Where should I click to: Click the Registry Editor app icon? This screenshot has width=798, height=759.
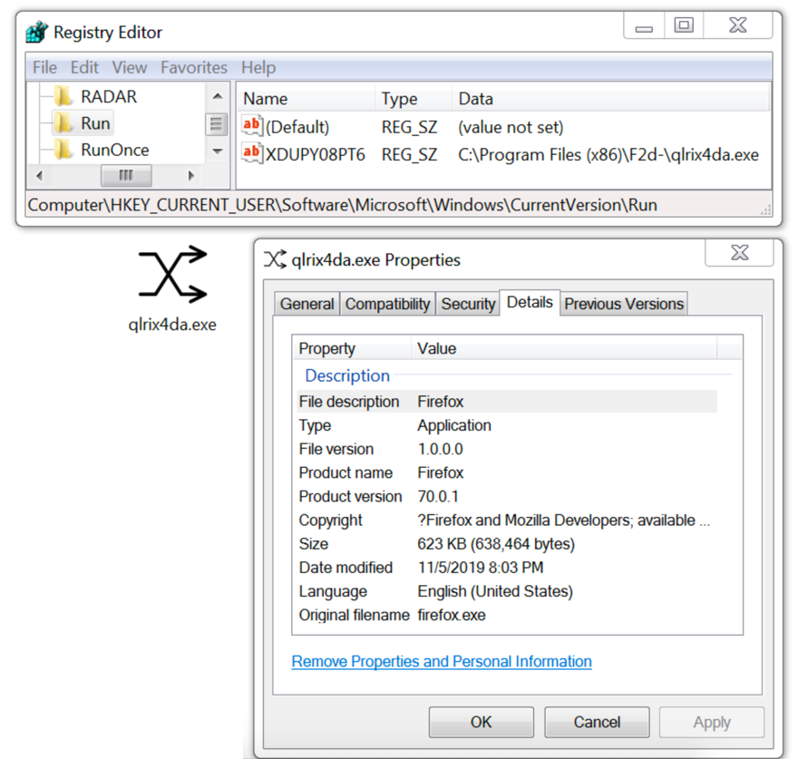coord(37,33)
